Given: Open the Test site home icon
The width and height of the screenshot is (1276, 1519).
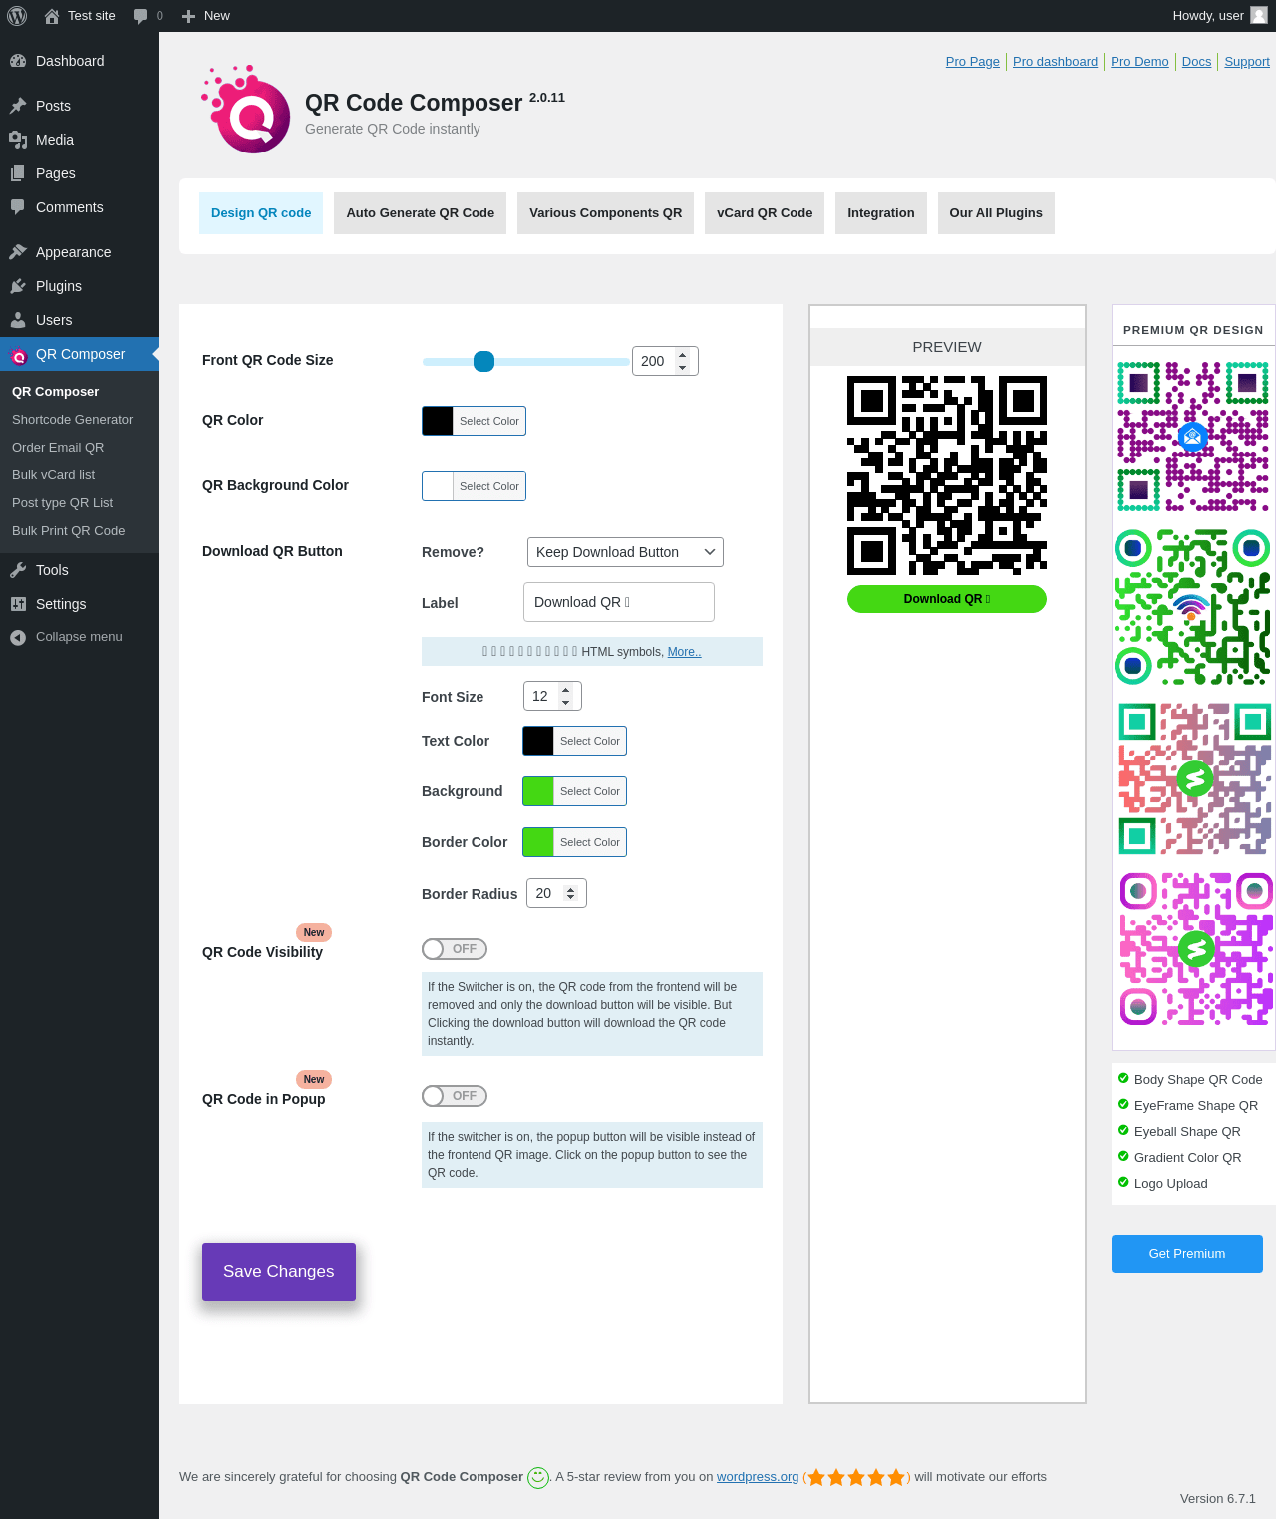Looking at the screenshot, I should coord(52,16).
